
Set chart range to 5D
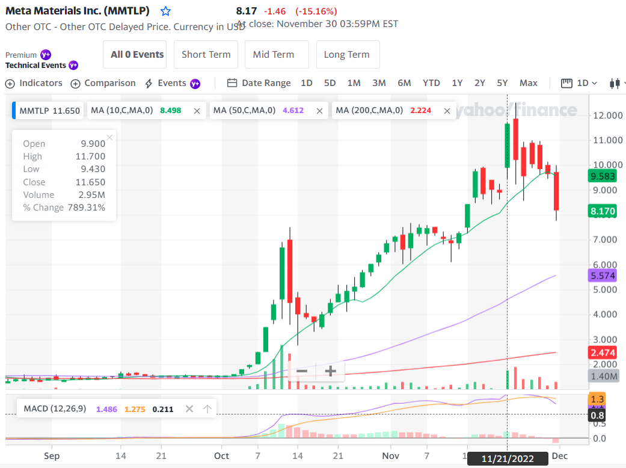coord(330,83)
